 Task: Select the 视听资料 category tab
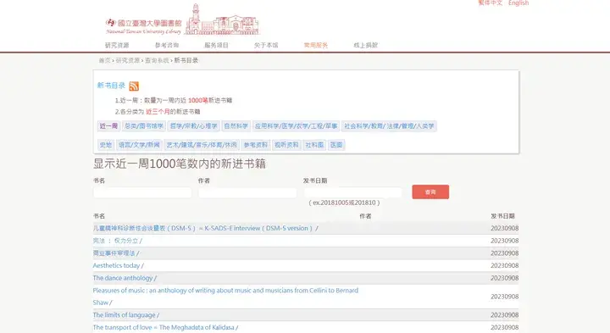click(x=286, y=145)
